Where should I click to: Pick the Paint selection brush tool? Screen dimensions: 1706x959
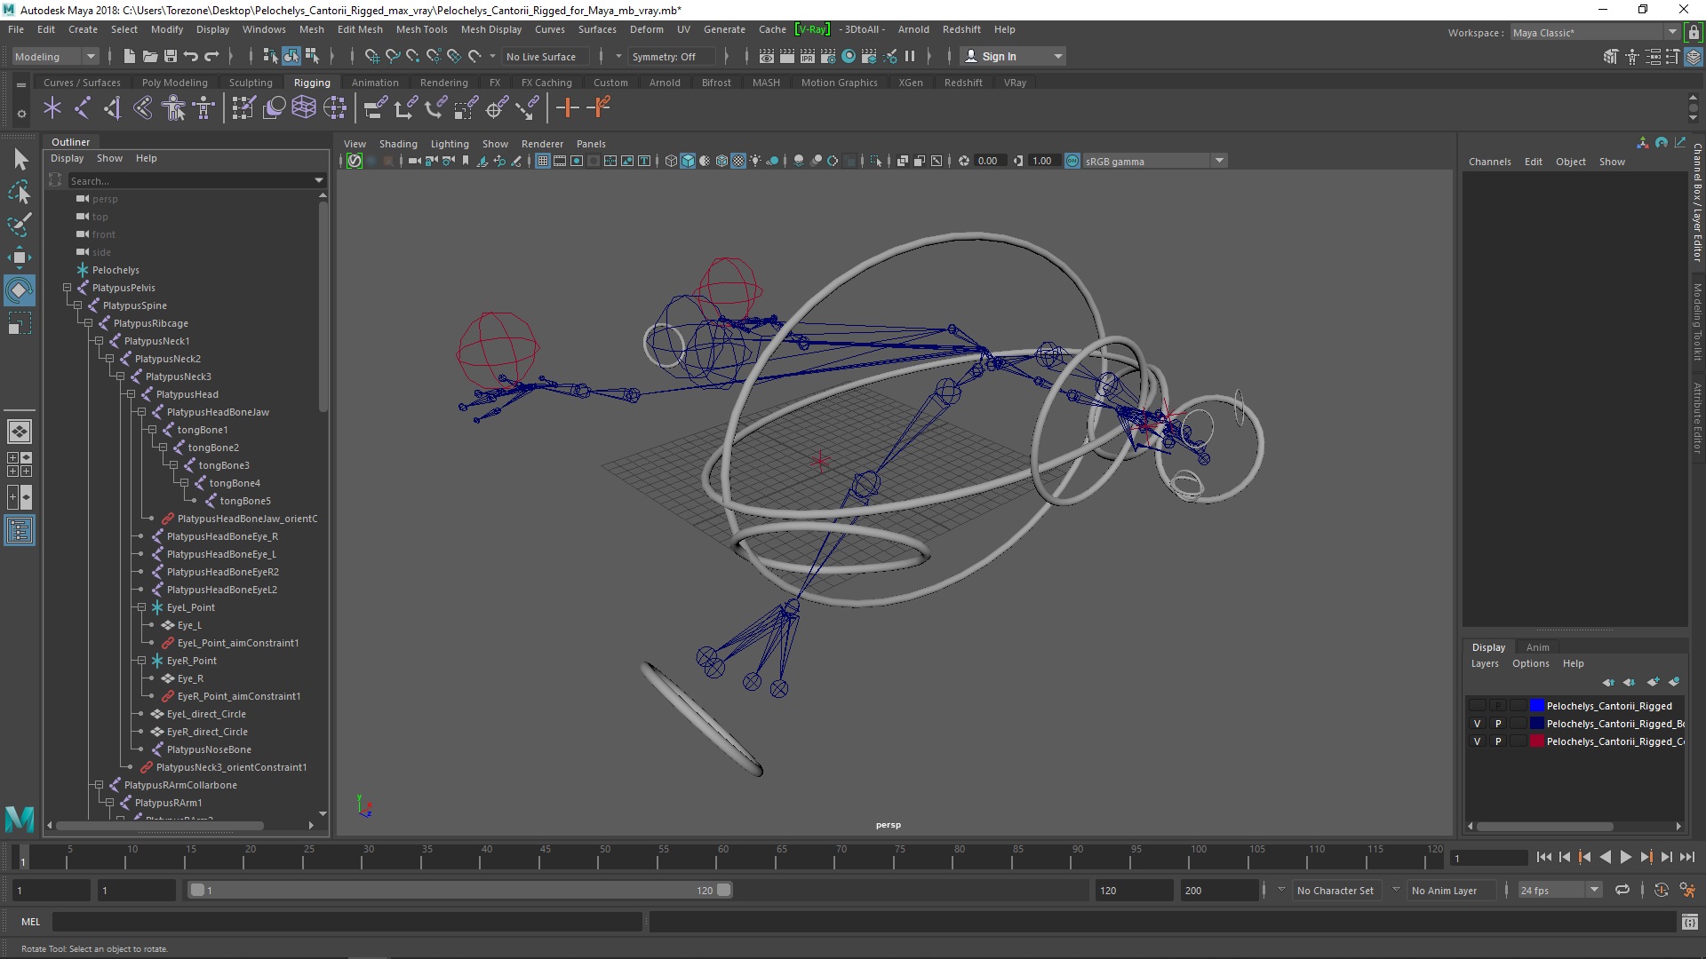click(x=20, y=224)
